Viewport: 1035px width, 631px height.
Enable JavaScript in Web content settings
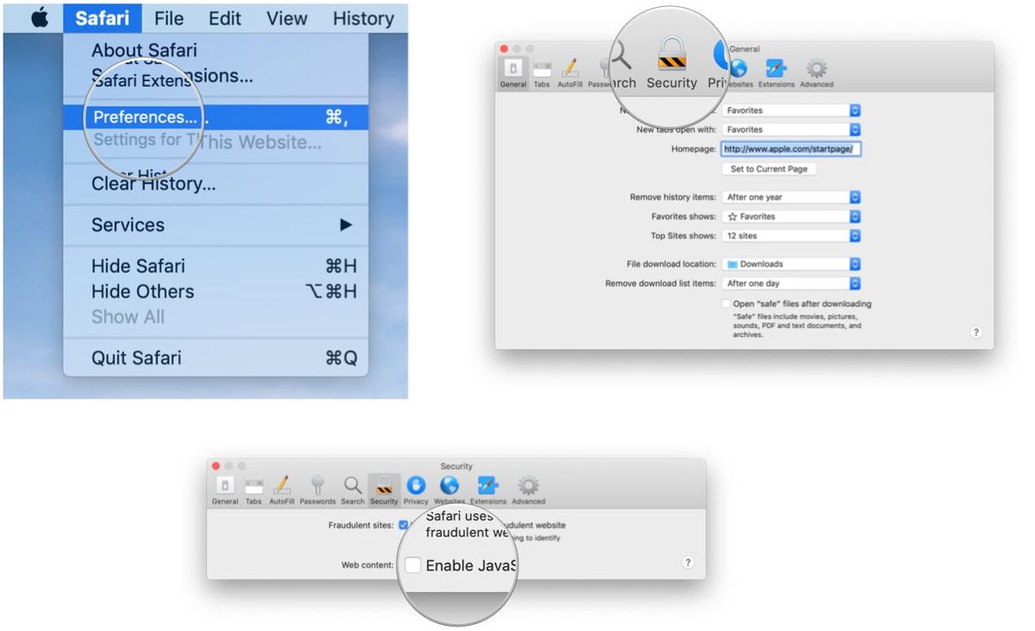pyautogui.click(x=413, y=565)
